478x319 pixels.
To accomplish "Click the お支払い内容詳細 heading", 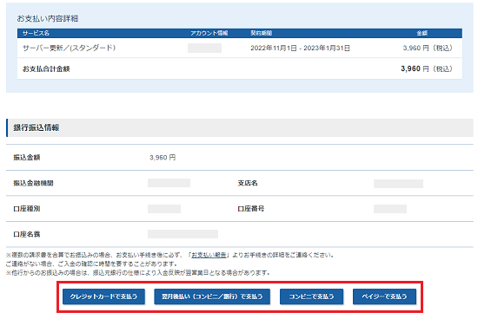I will 48,18.
